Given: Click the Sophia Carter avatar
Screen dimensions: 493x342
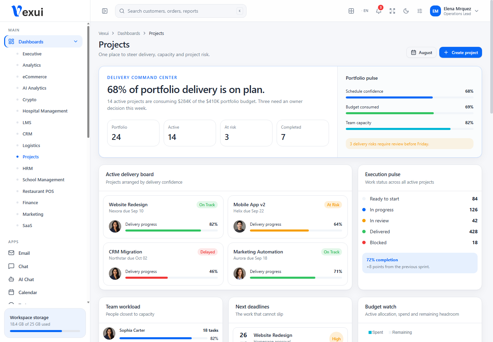Looking at the screenshot, I should coord(109,333).
